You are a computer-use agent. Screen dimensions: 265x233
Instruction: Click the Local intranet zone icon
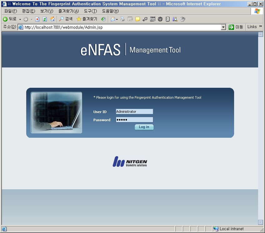216,229
